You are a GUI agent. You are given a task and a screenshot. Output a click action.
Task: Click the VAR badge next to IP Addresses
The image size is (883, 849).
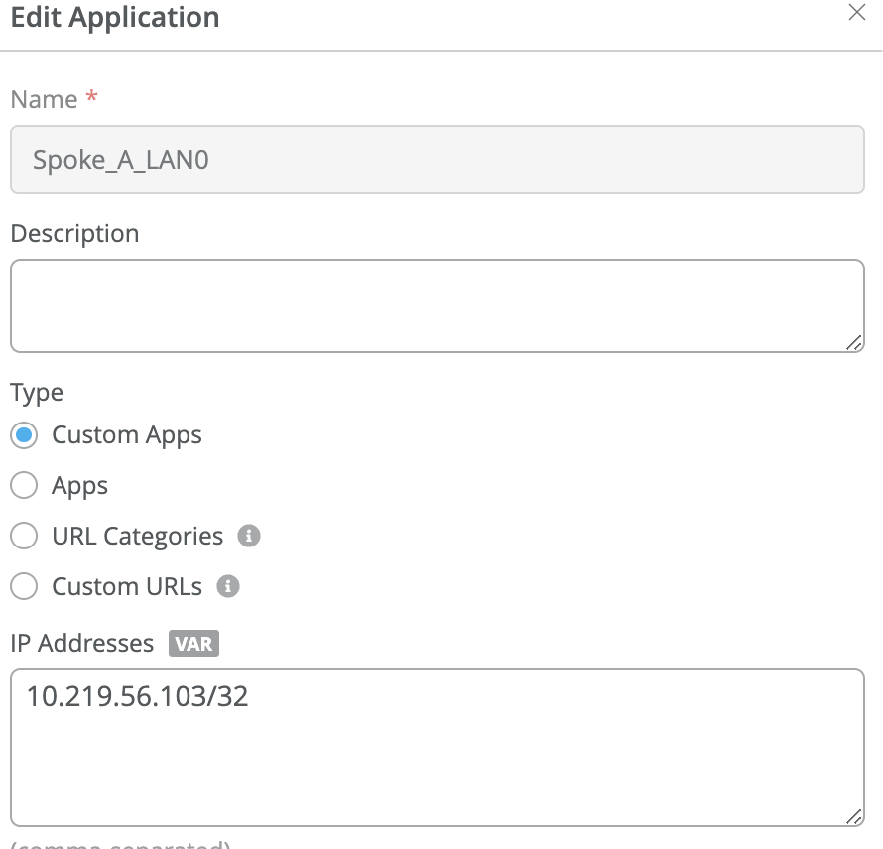(193, 644)
